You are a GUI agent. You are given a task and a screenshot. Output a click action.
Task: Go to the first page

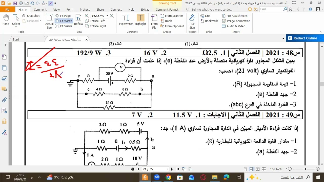pos(133,169)
